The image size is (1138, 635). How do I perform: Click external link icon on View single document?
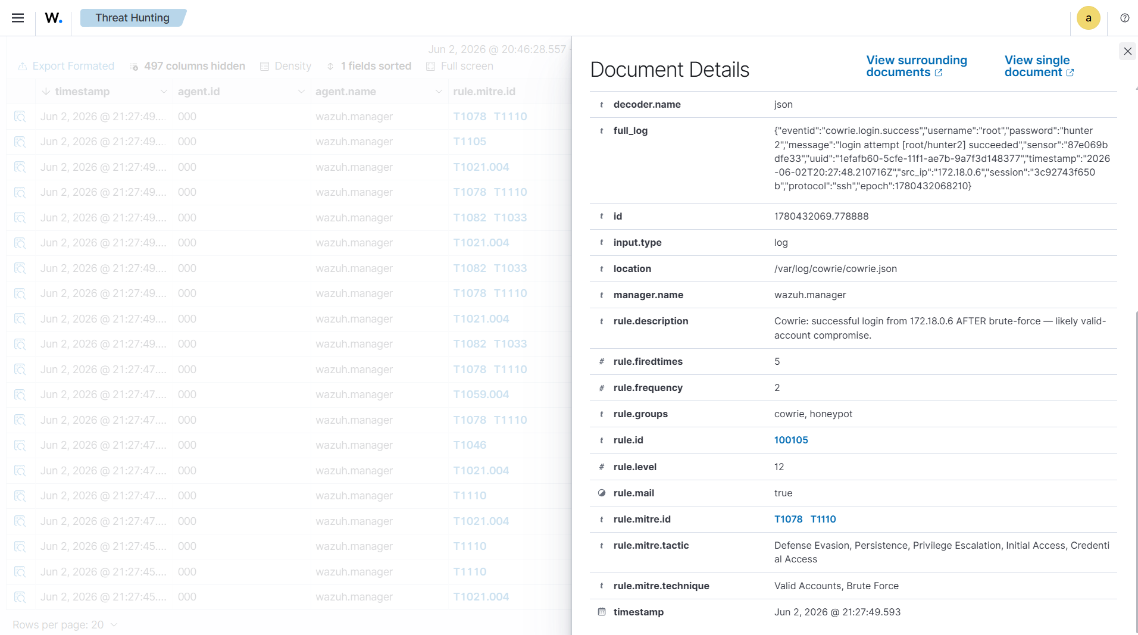point(1070,73)
